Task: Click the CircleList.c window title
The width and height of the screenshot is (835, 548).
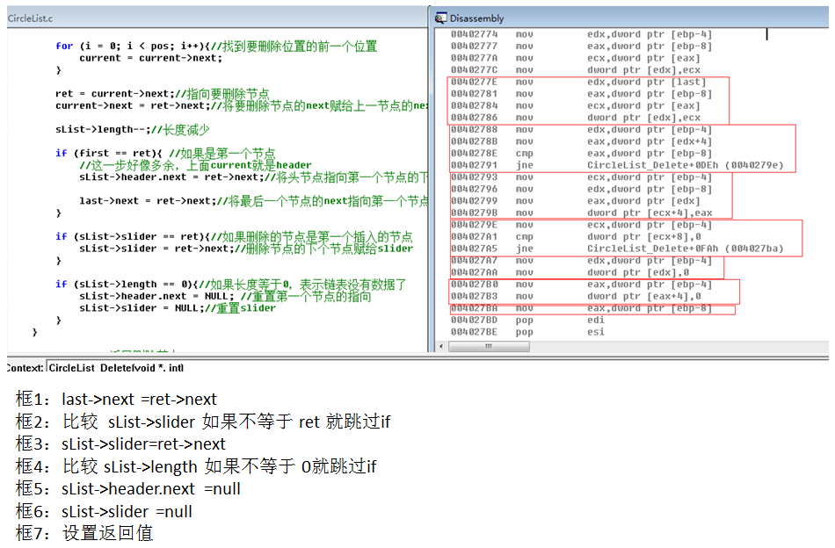Action: (31, 18)
